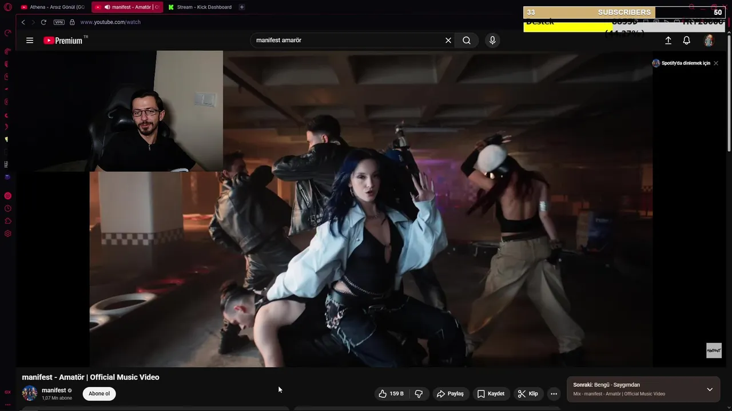The height and width of the screenshot is (411, 732).
Task: Open the Opera sidebar extensions cube
Action: coord(7,221)
